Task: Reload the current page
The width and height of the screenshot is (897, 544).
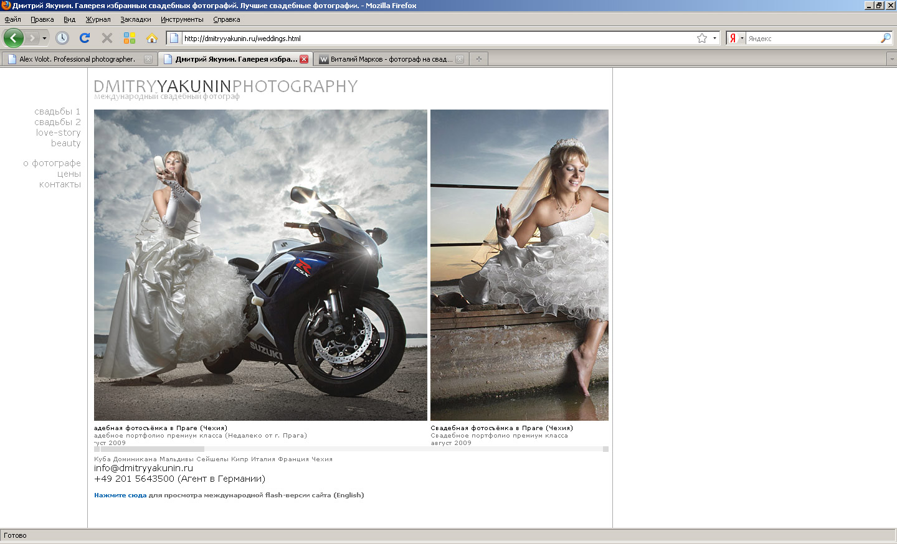Action: click(85, 38)
